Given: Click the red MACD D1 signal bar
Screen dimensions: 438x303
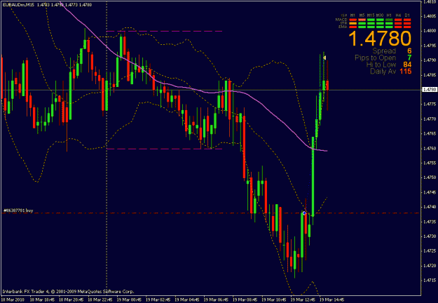Looking at the screenshot, I should coord(407,20).
